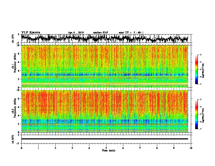
Task: Click the time-axis tick label "5" under ch.3
Action: (106, 148)
